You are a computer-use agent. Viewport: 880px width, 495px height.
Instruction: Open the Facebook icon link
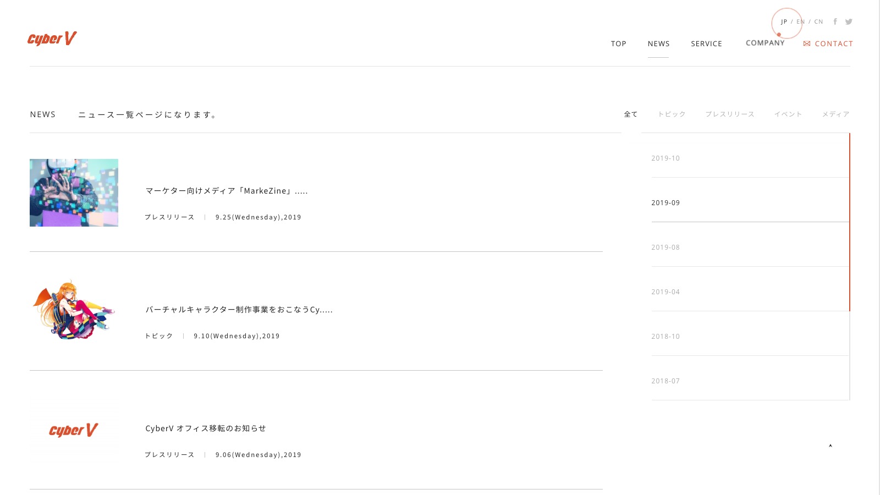pos(835,21)
